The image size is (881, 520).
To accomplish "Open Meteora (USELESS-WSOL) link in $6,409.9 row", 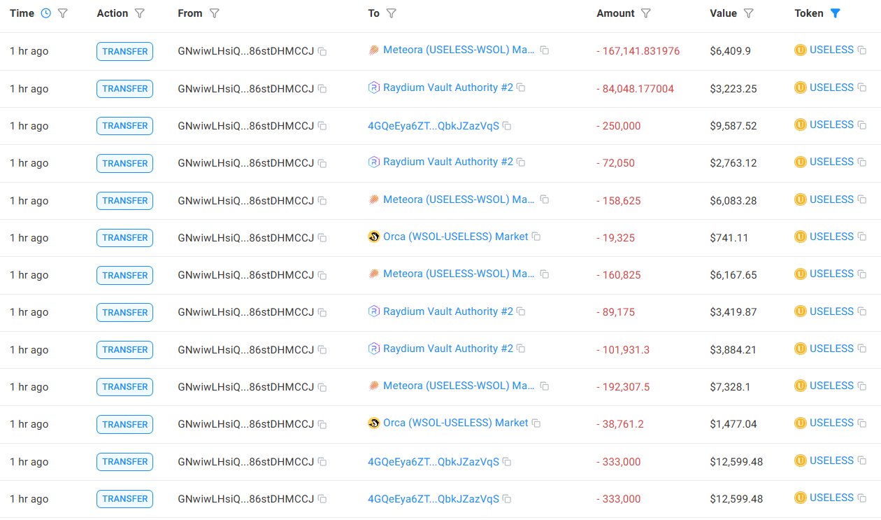I will tap(459, 50).
